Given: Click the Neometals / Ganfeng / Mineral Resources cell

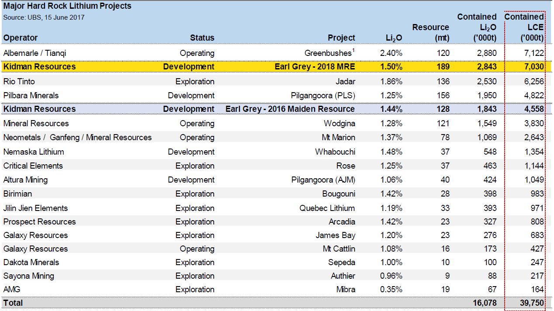Looking at the screenshot, I should tap(77, 138).
